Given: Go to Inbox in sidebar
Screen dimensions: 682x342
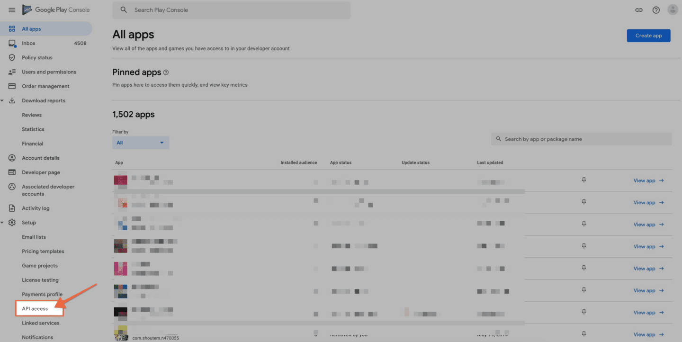Looking at the screenshot, I should (28, 43).
